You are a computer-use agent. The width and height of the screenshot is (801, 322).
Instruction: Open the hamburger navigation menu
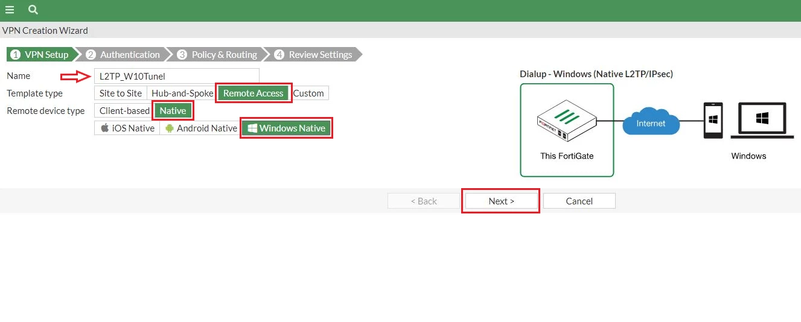[x=10, y=10]
